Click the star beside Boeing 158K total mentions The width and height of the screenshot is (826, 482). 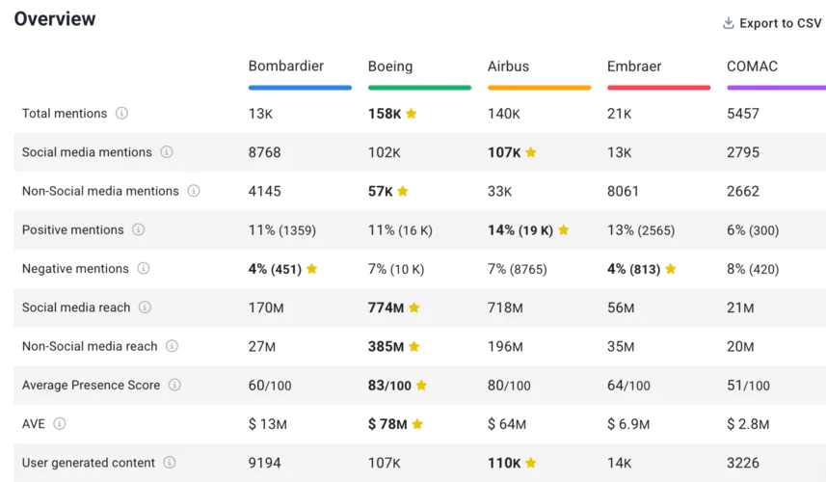[412, 113]
